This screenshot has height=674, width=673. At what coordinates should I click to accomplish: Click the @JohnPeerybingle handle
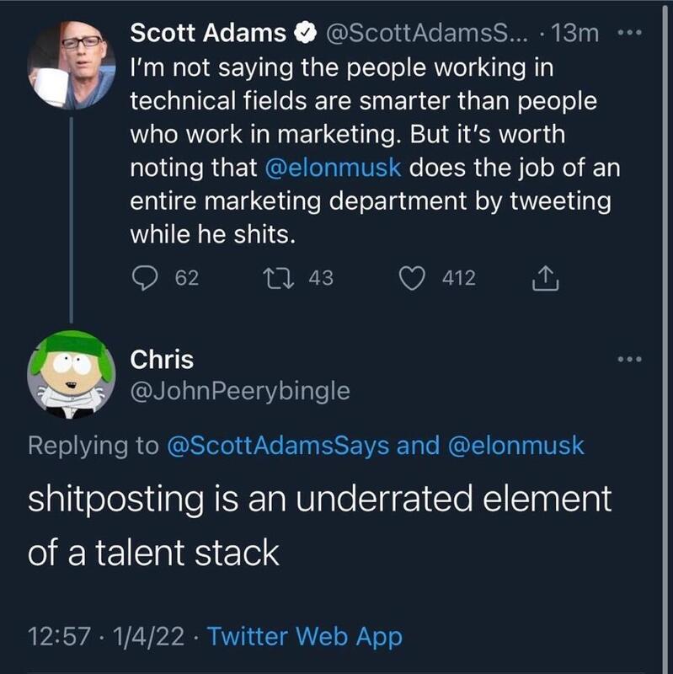click(x=239, y=392)
